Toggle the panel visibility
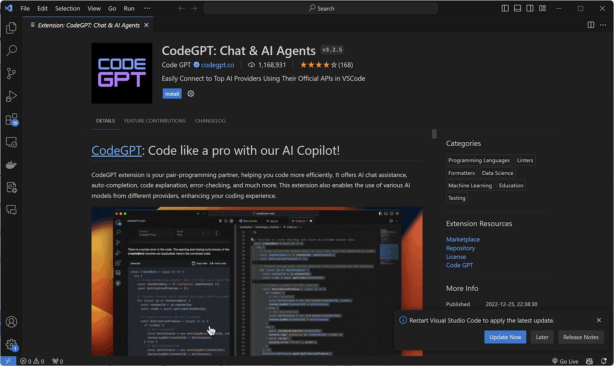This screenshot has height=366, width=614. click(x=518, y=8)
